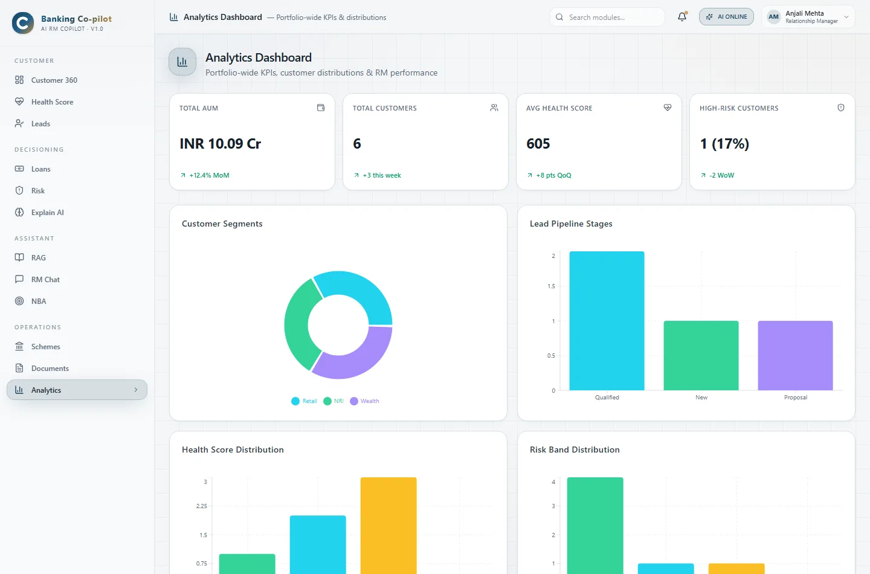Navigate to Loans
The image size is (870, 574).
click(x=77, y=169)
